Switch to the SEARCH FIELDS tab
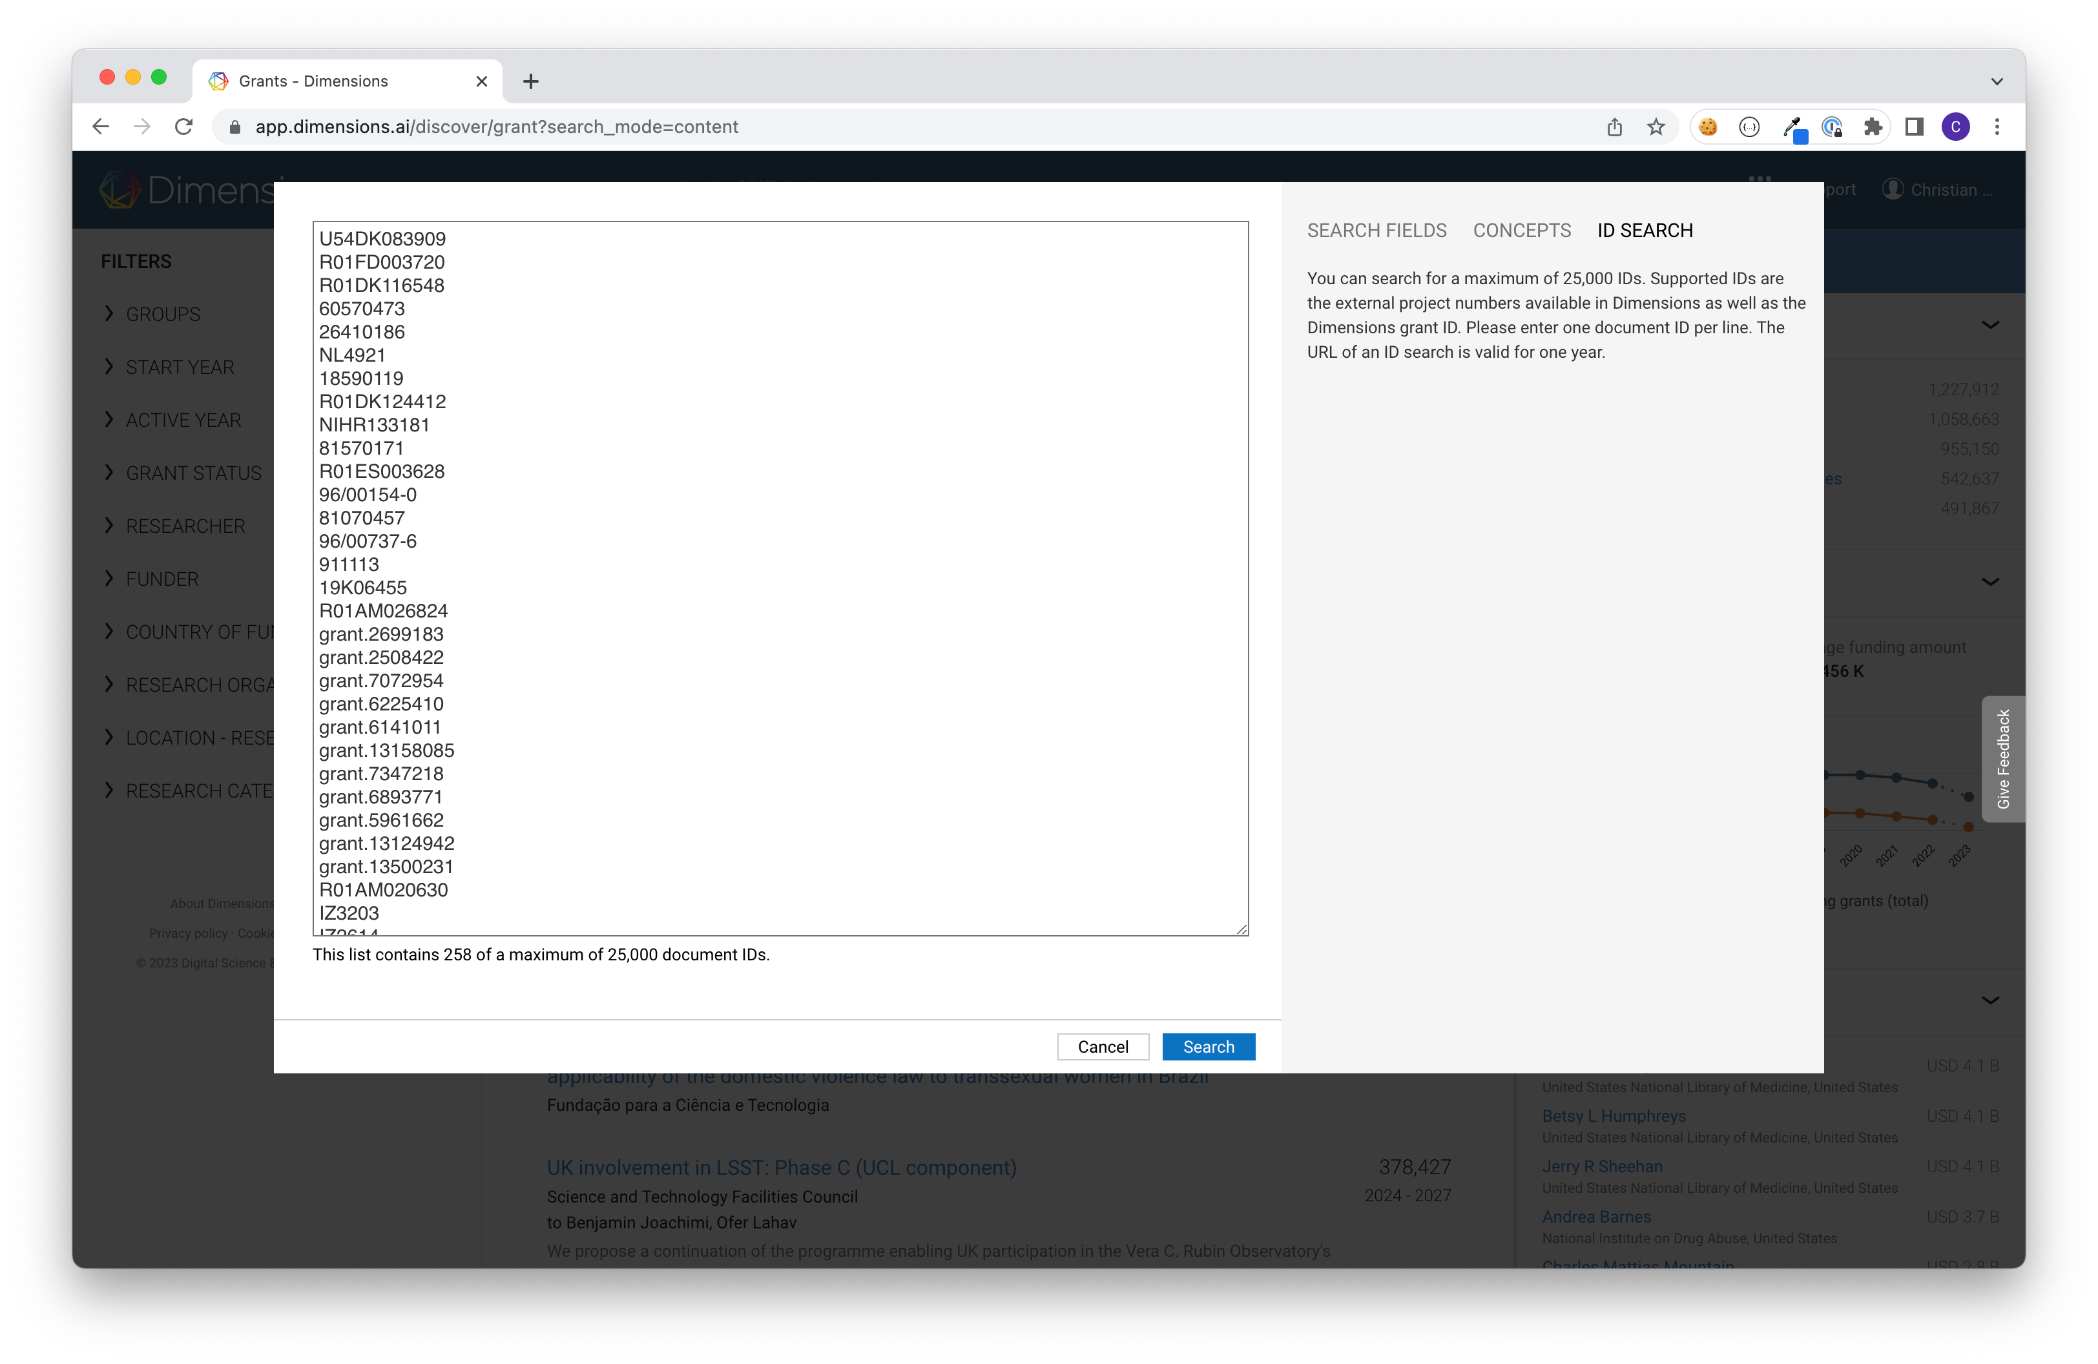 1376,230
